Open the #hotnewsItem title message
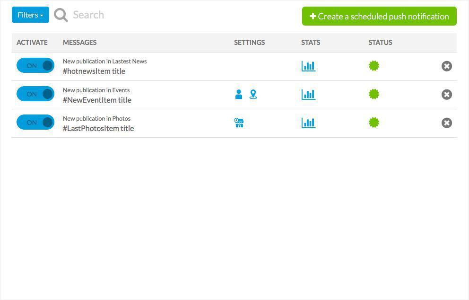The height and width of the screenshot is (300, 469). [x=94, y=71]
